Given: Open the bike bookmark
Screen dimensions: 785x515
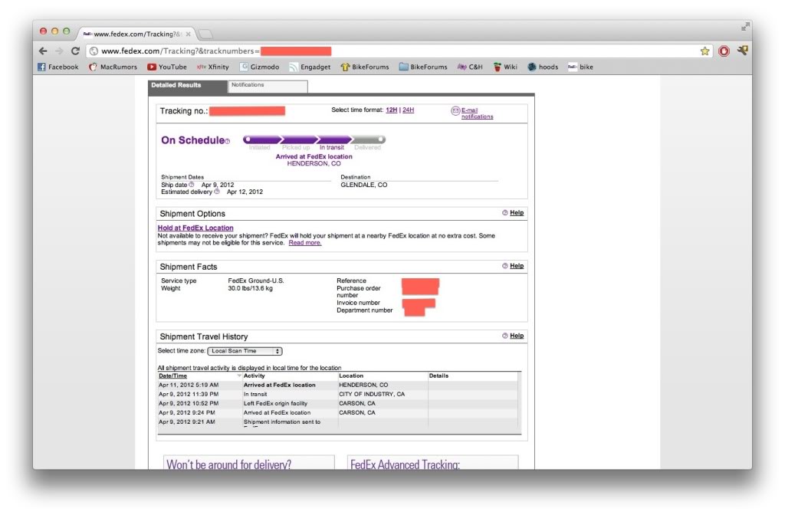Looking at the screenshot, I should [x=581, y=67].
